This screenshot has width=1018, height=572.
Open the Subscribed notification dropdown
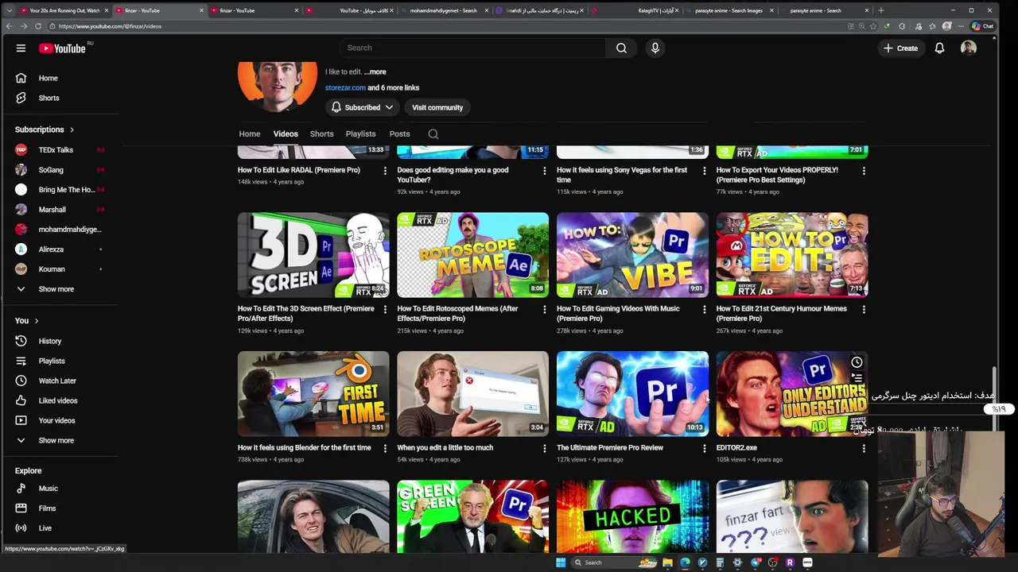[362, 107]
